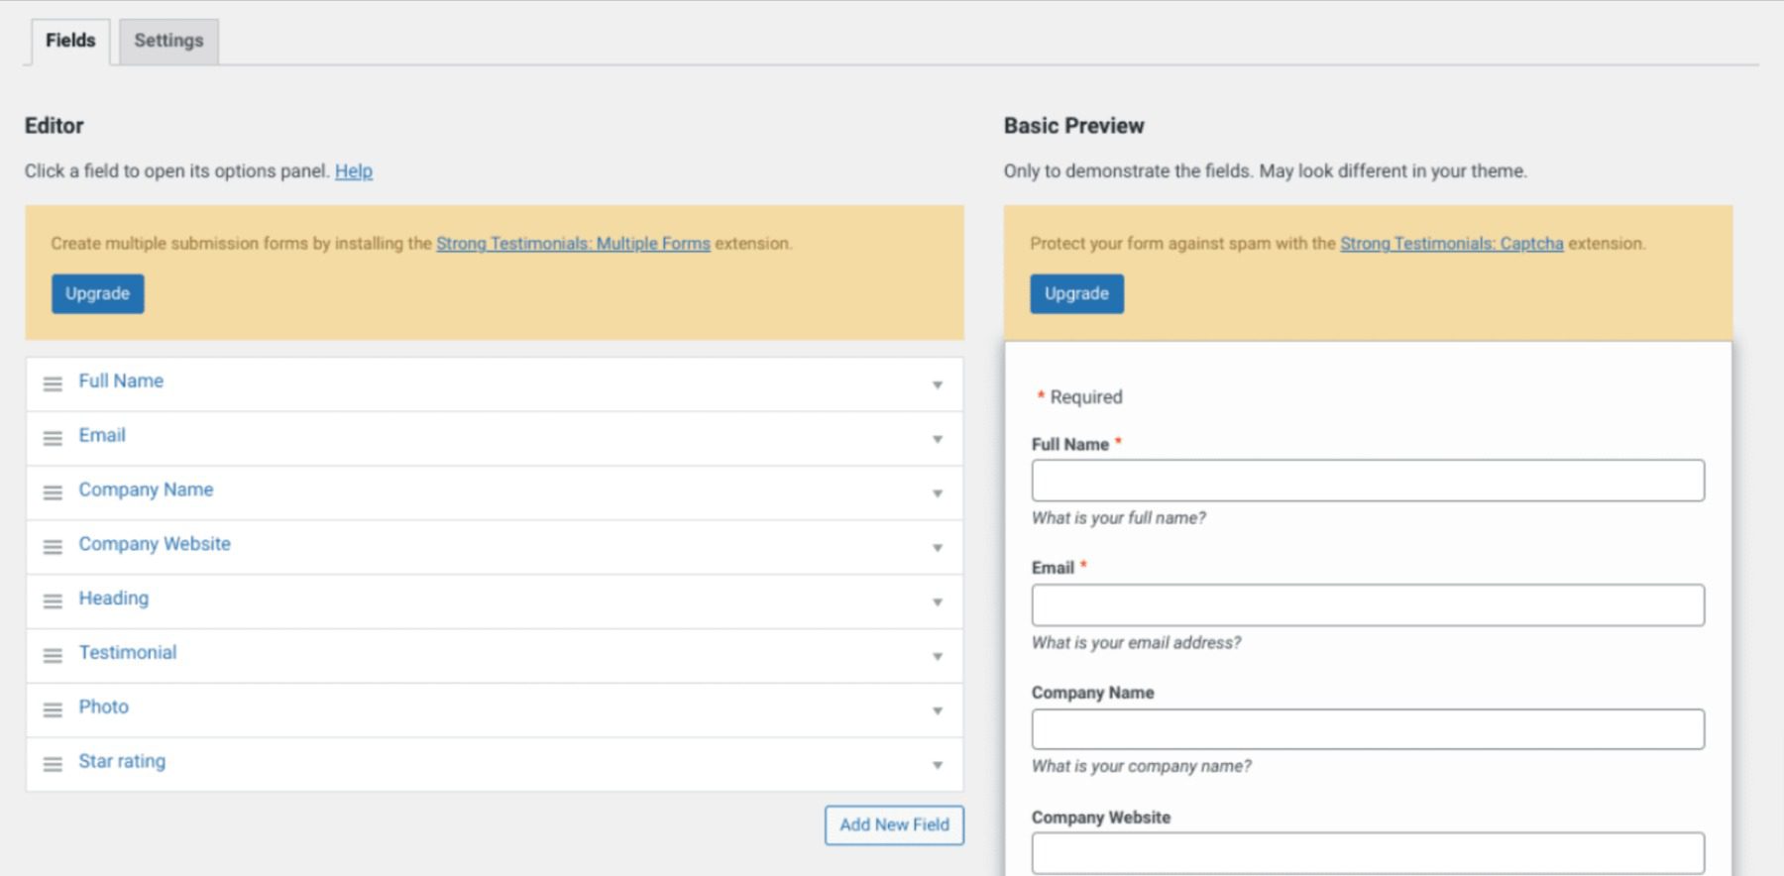Viewport: 1784px width, 876px height.
Task: Click the drag handle beside Company Name
Action: coord(53,493)
